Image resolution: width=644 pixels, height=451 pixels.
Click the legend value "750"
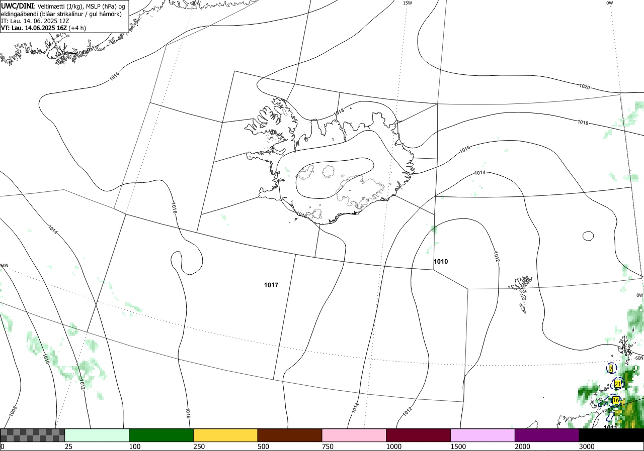pyautogui.click(x=328, y=446)
